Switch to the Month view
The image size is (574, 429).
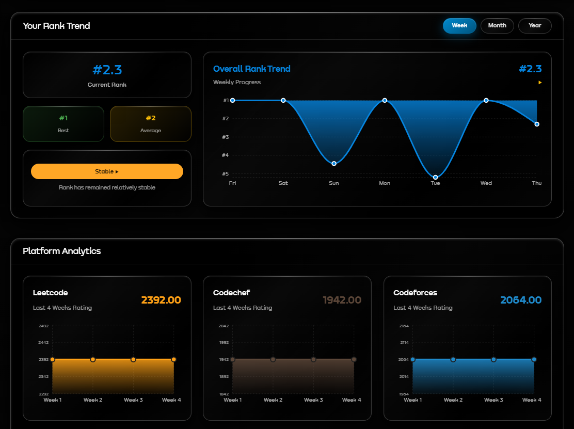[x=497, y=25]
